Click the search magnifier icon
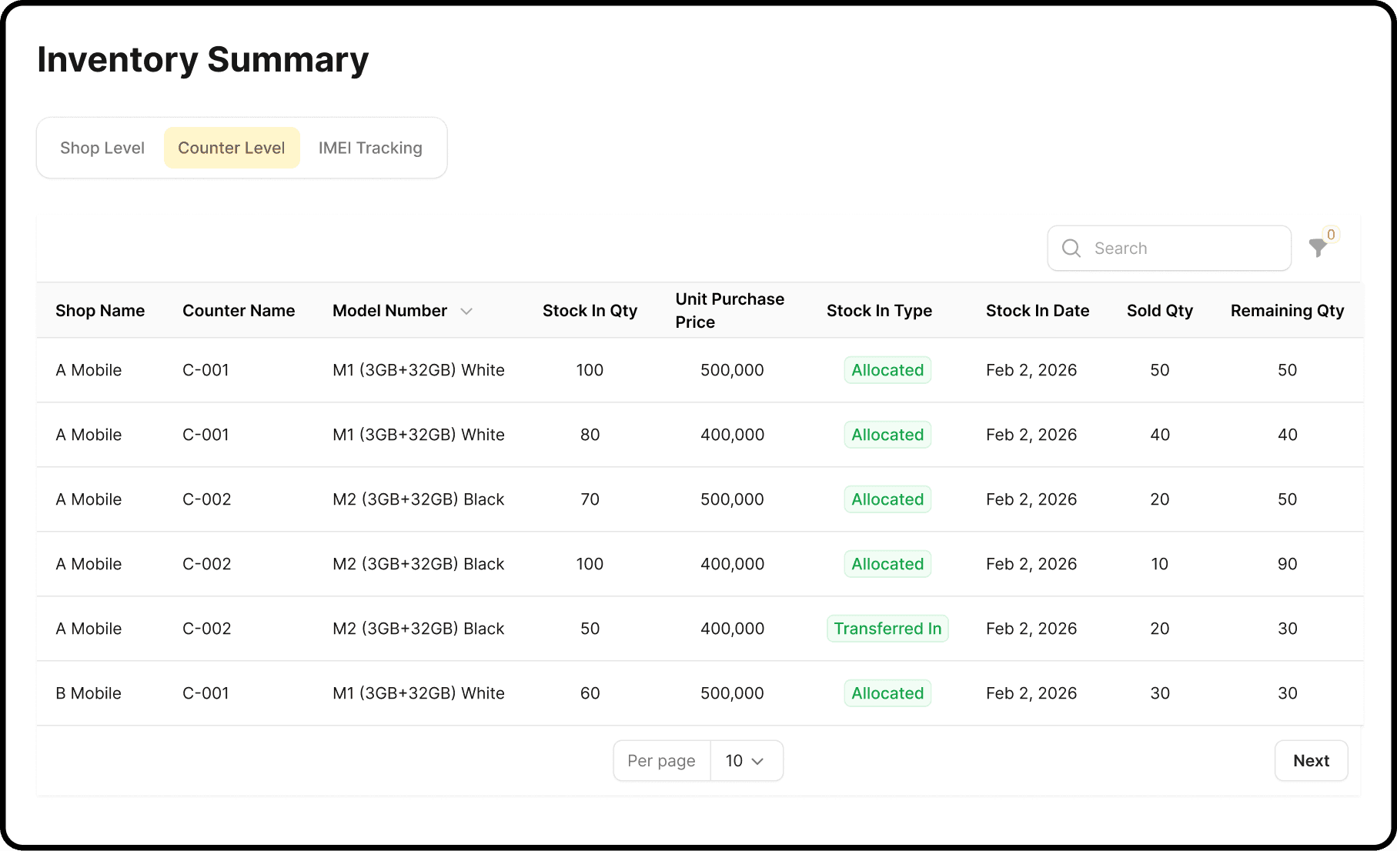1397x851 pixels. pos(1071,248)
